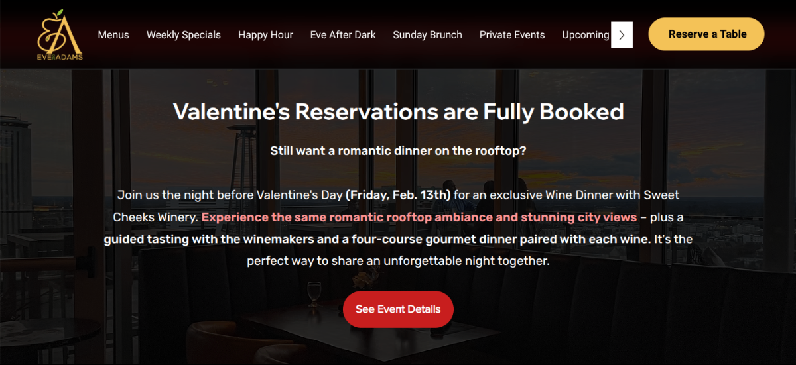Click the 'Still want a romantic dinner' subheading

click(x=398, y=151)
